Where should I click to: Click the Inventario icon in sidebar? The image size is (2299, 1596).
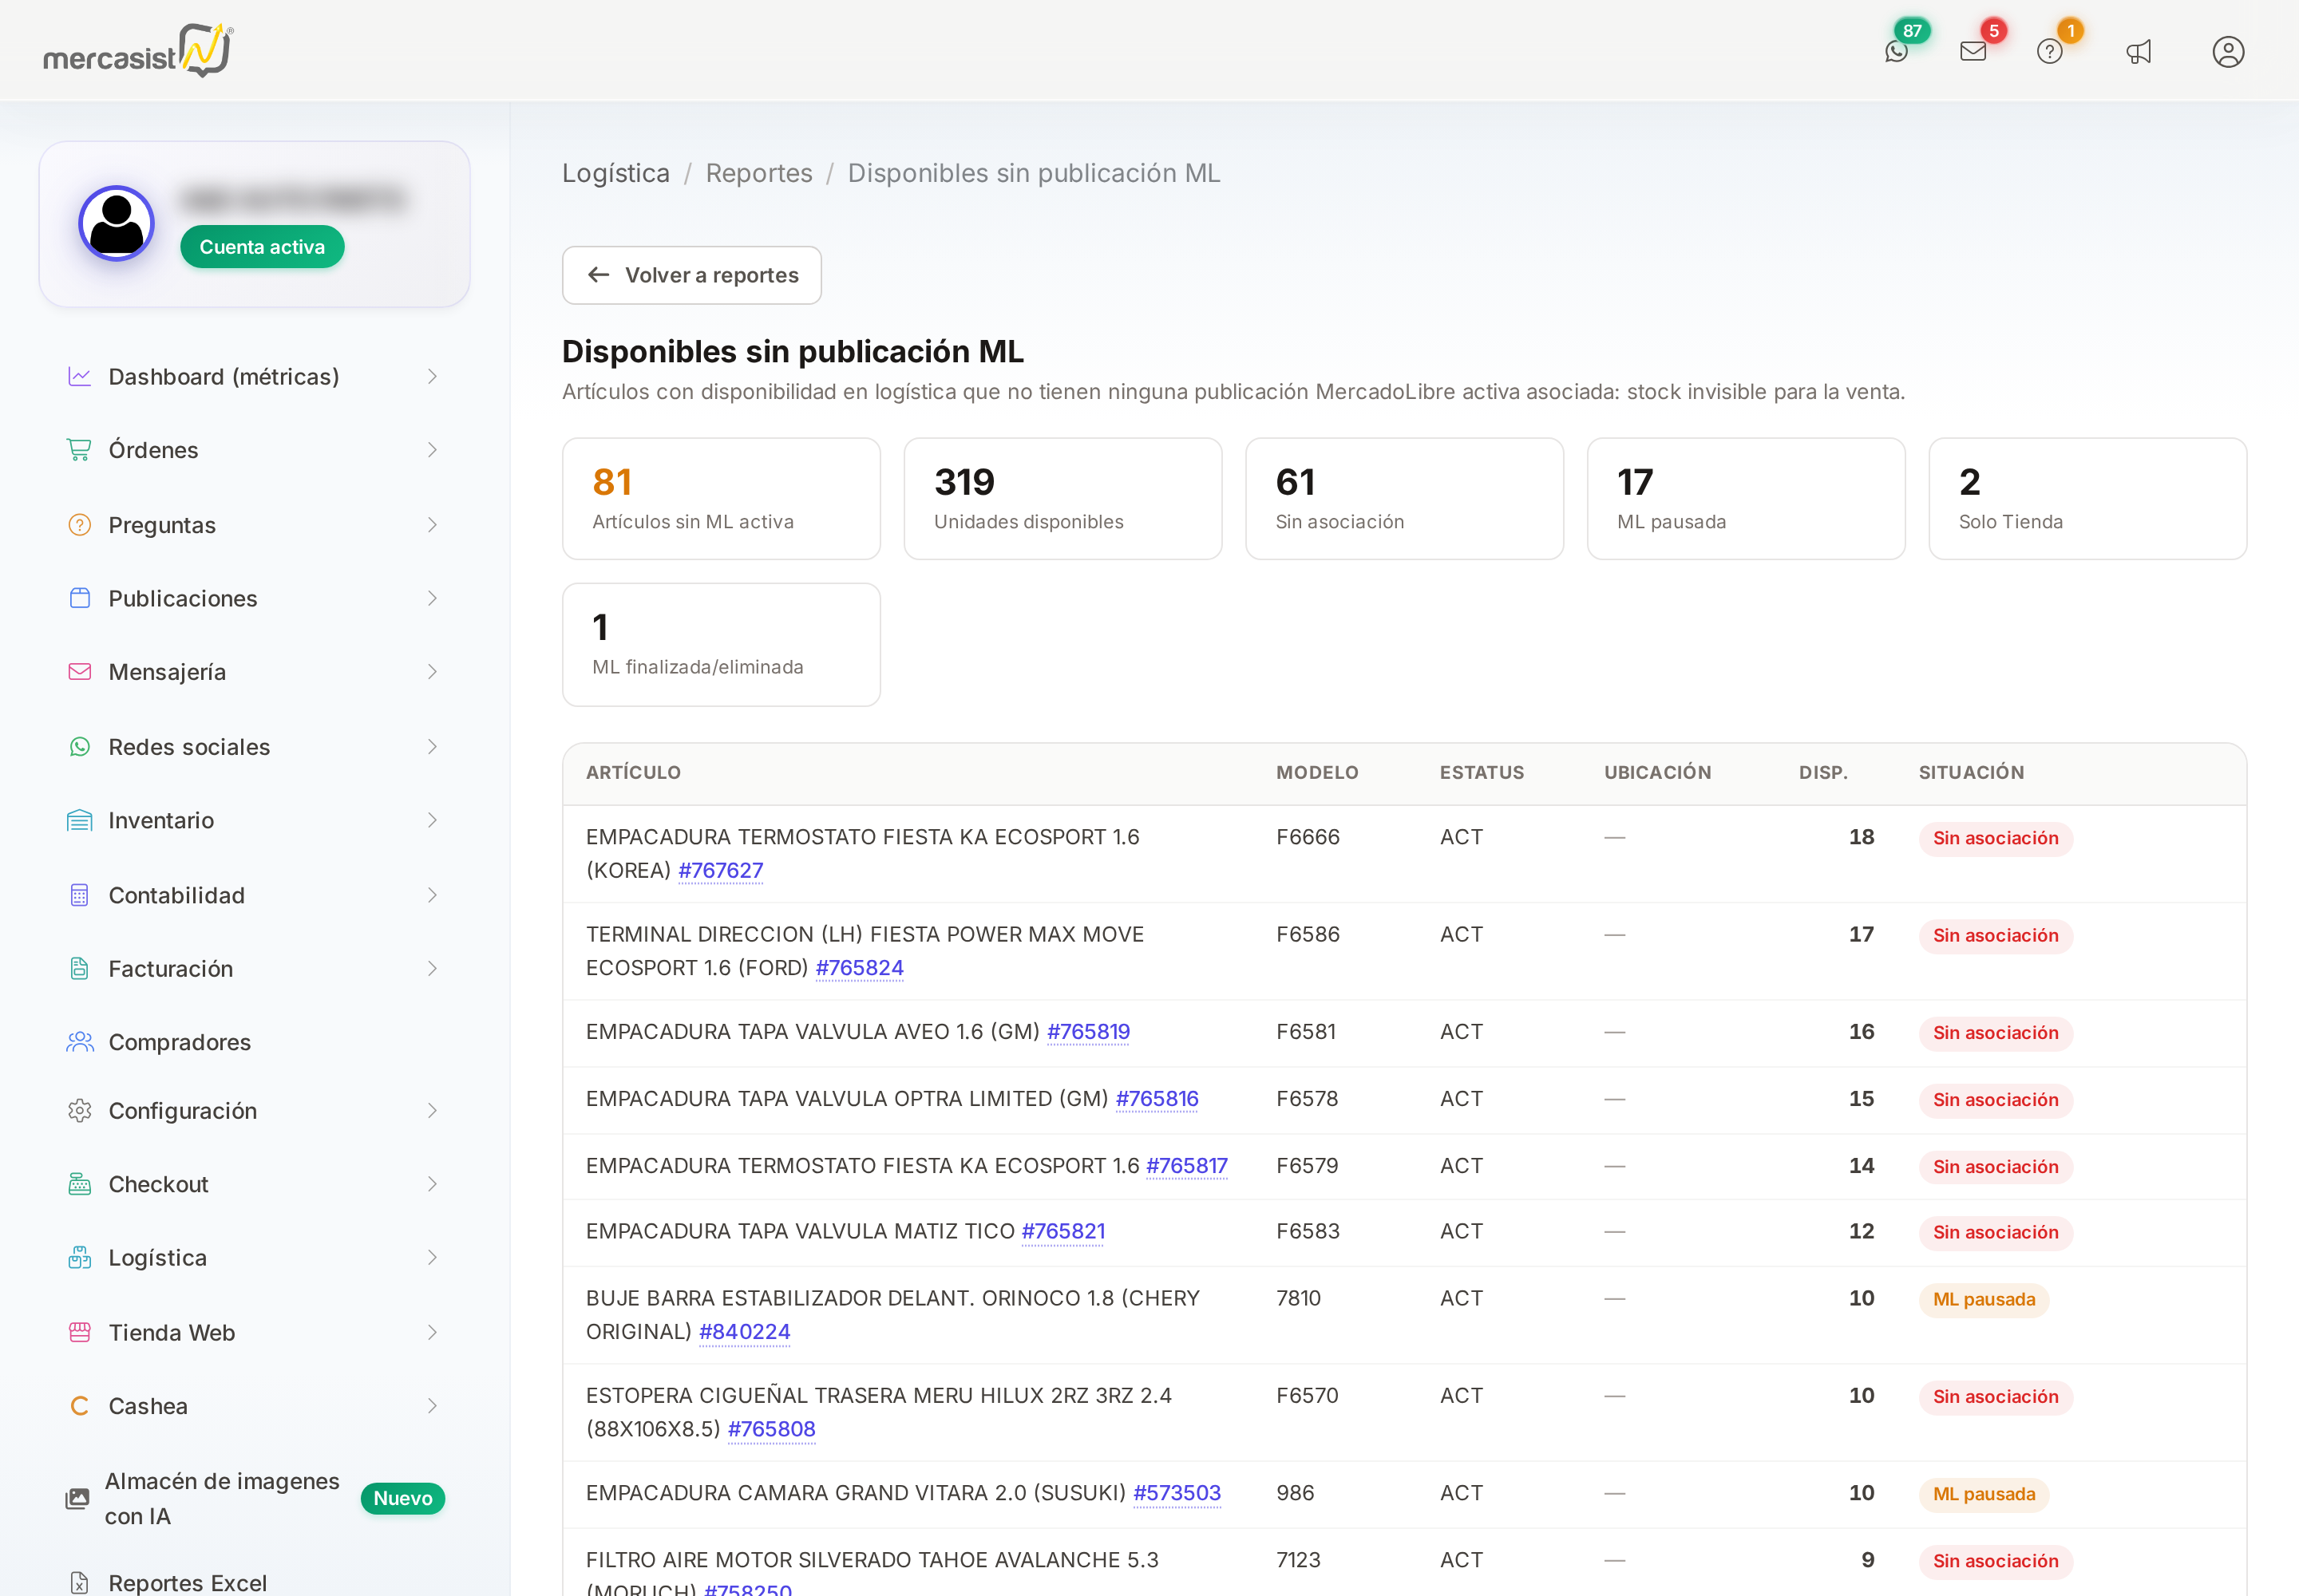pos(79,820)
